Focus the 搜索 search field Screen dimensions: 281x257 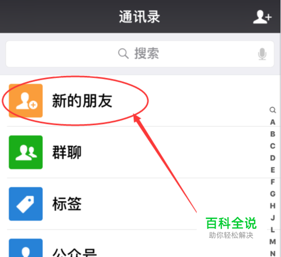tap(140, 54)
